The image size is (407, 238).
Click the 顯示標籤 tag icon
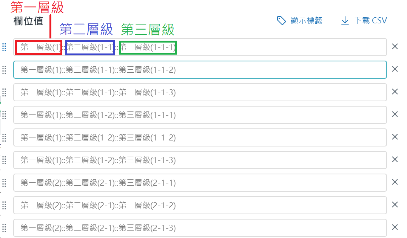[281, 20]
